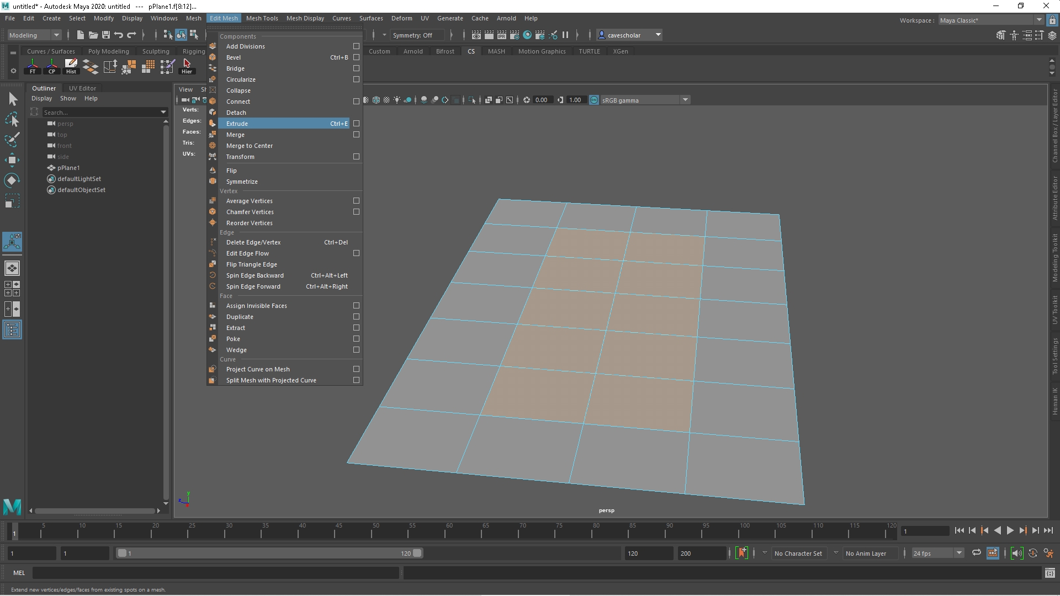The width and height of the screenshot is (1060, 596).
Task: Click the Hier shelf icon
Action: tap(187, 66)
